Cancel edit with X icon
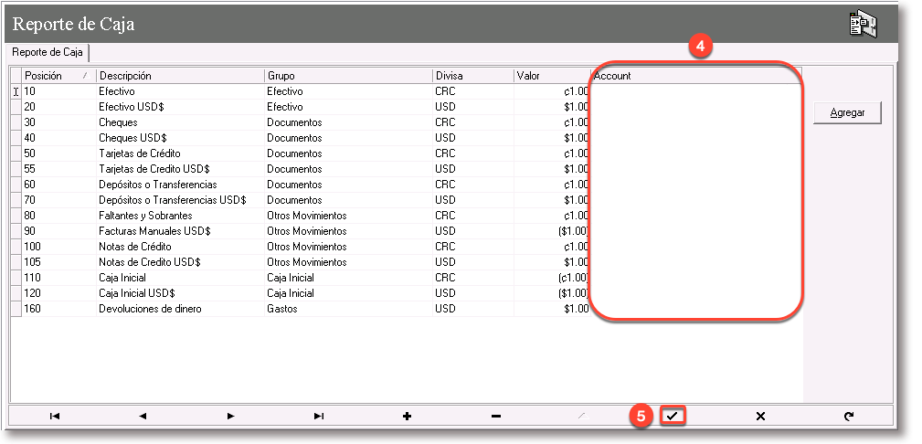This screenshot has width=922, height=444. pos(760,417)
